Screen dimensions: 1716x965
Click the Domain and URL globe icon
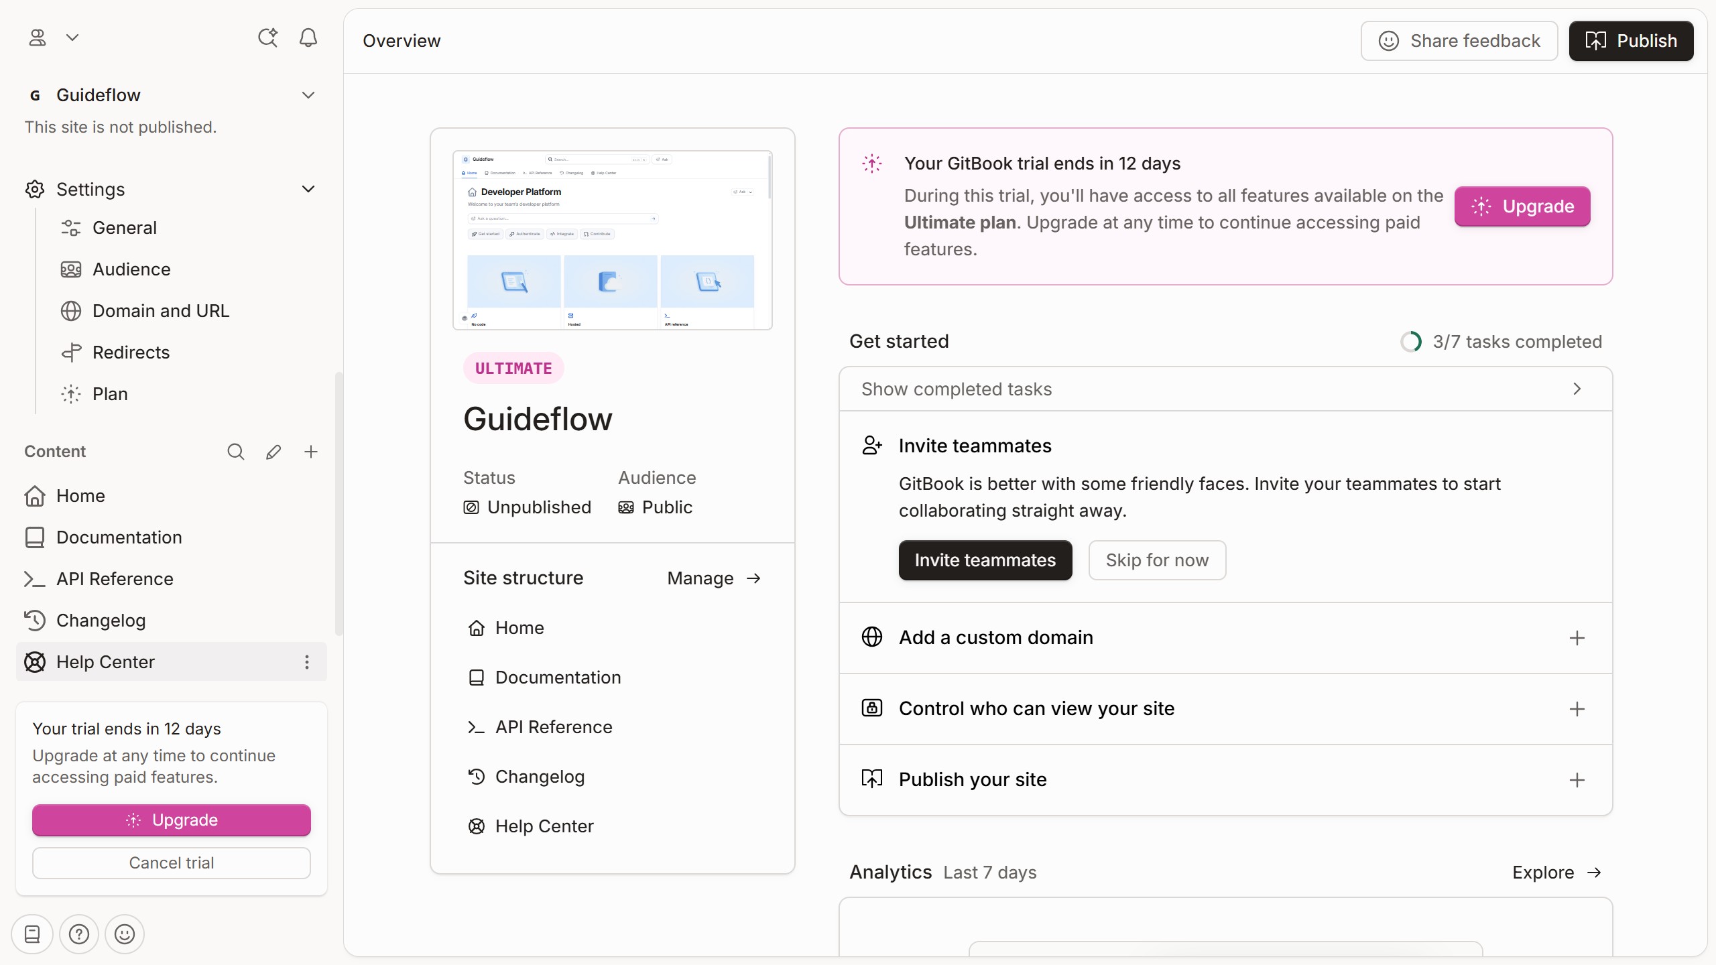tap(71, 311)
